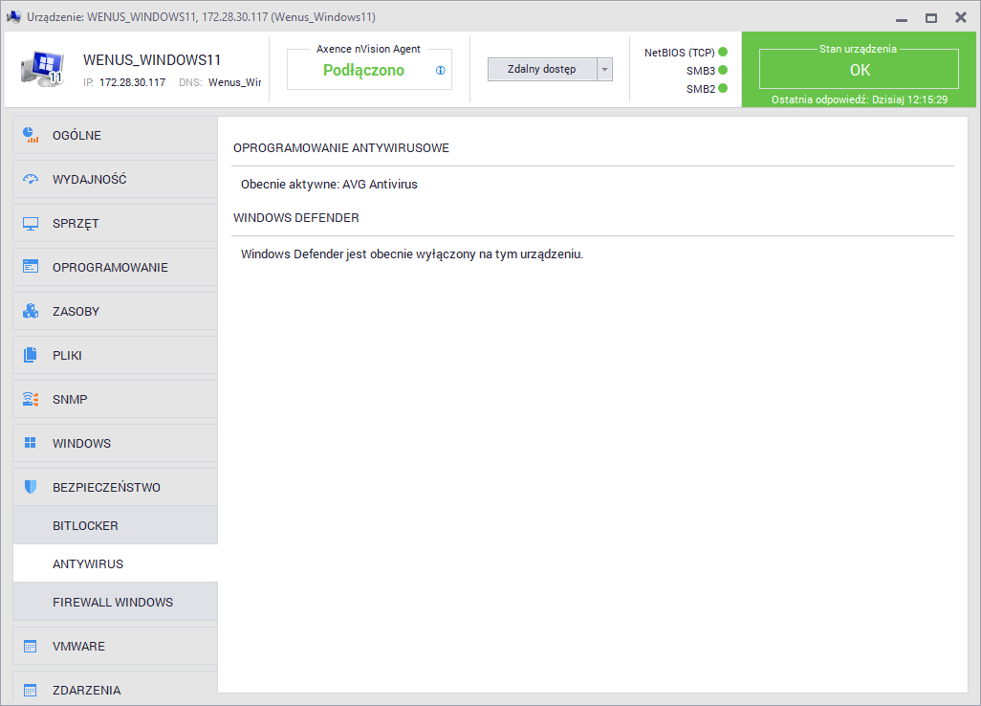Click the speedometer icon for WYDAJNOŚĆ

[x=31, y=179]
